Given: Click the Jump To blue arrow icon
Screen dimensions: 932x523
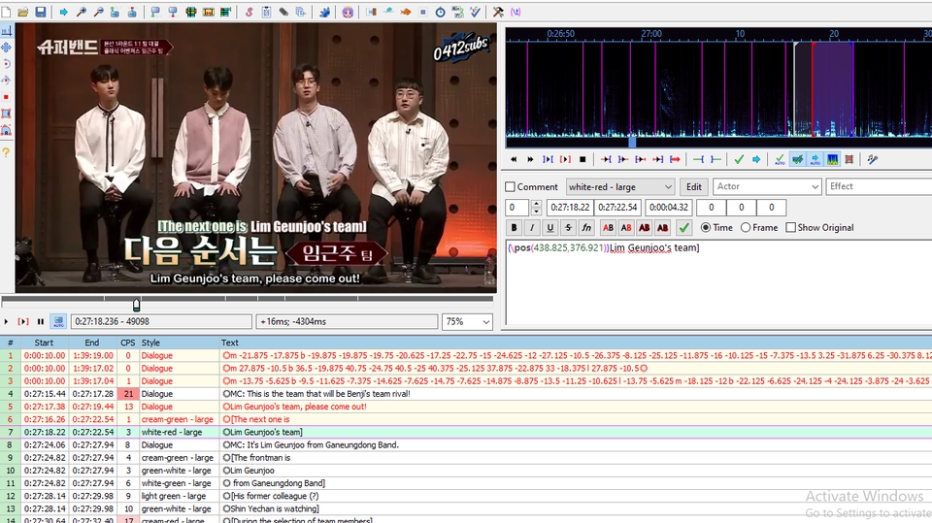Looking at the screenshot, I should pos(64,12).
